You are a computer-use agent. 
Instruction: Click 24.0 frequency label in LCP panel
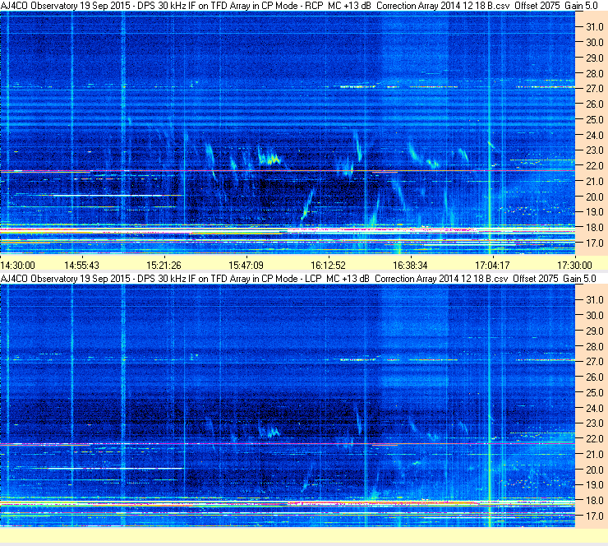pos(595,408)
